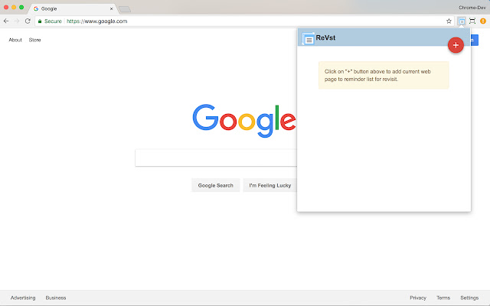The width and height of the screenshot is (490, 306).
Task: Go back with the back arrow
Action: point(6,21)
